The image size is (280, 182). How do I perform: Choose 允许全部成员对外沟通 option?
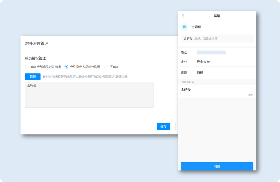click(27, 67)
